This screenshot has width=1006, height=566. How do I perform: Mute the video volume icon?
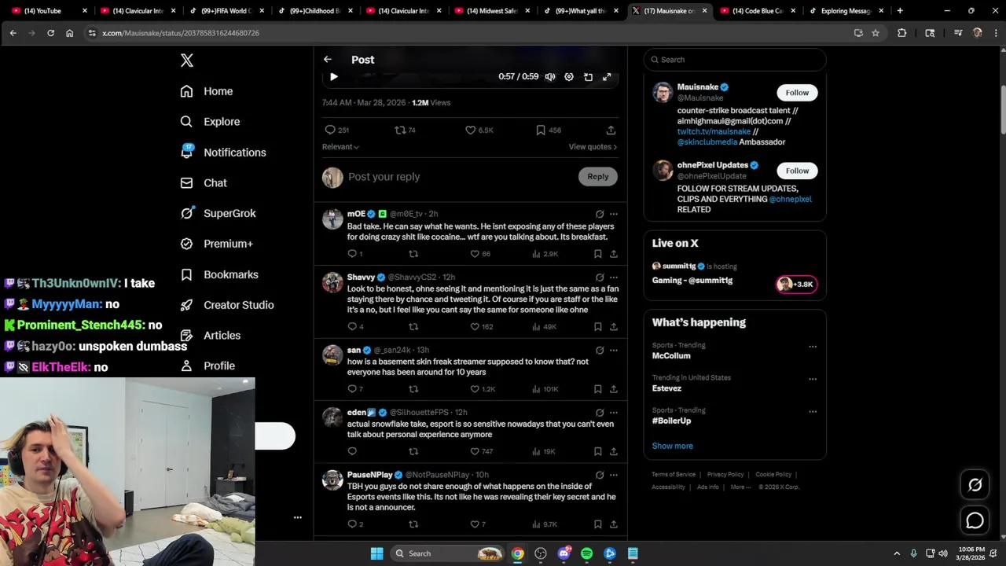click(550, 77)
